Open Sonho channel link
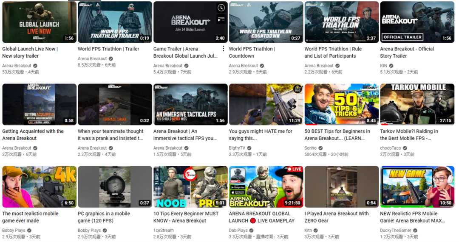459x242 pixels. [310, 148]
